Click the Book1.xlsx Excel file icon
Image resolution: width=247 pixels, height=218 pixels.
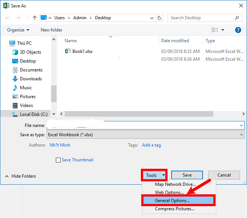pos(68,51)
